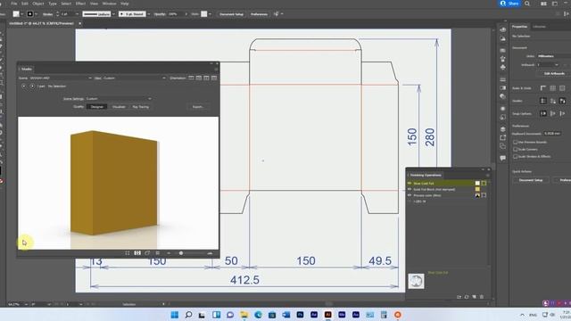This screenshot has height=321, width=571.
Task: Click the search magnifier icon near Share
Action: tap(527, 4)
